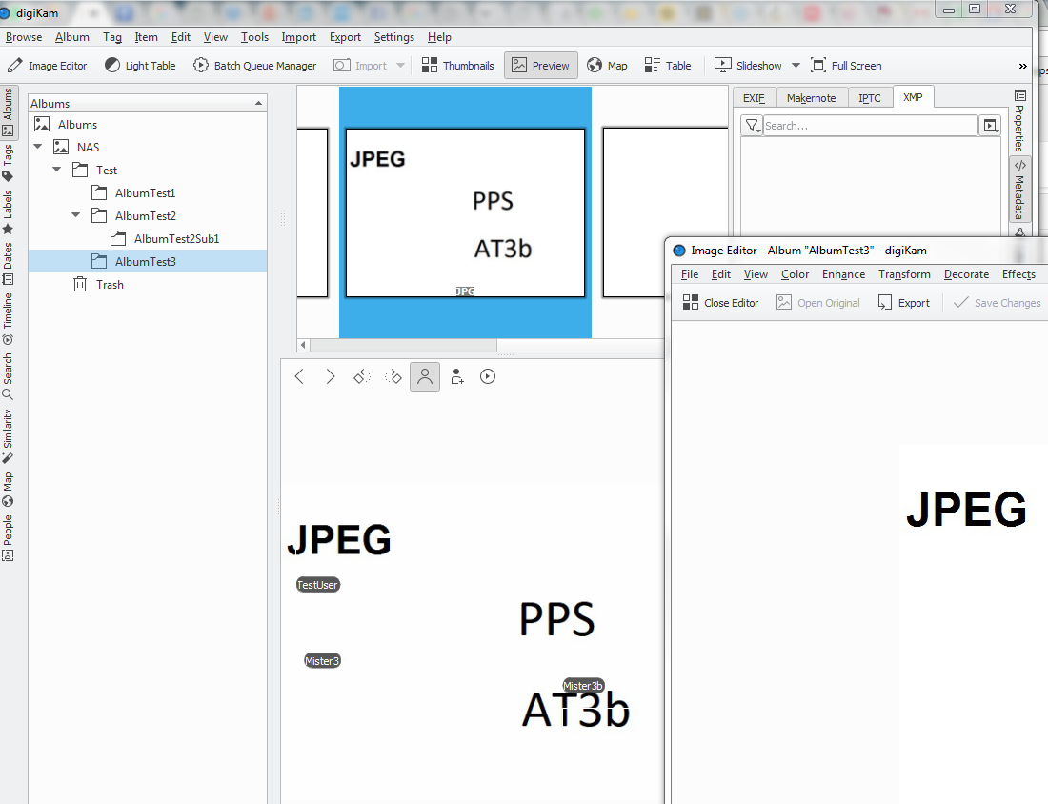Open the People sidebar tab
Image resolution: width=1048 pixels, height=804 pixels.
8,536
